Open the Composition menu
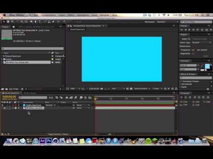 tap(48, 15)
